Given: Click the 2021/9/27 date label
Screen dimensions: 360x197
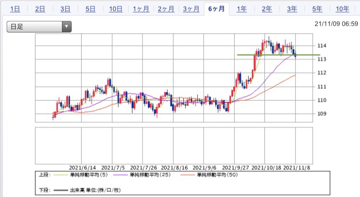Looking at the screenshot, I should 235,168.
